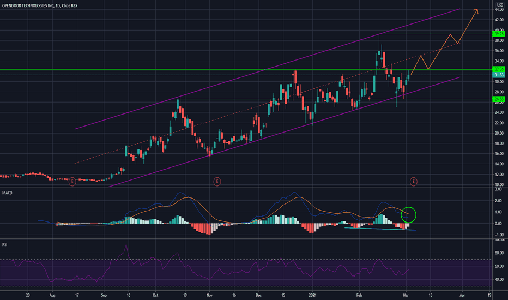Select the teal trendline under MACD histogram
This screenshot has width=508, height=300.
pyautogui.click(x=380, y=229)
